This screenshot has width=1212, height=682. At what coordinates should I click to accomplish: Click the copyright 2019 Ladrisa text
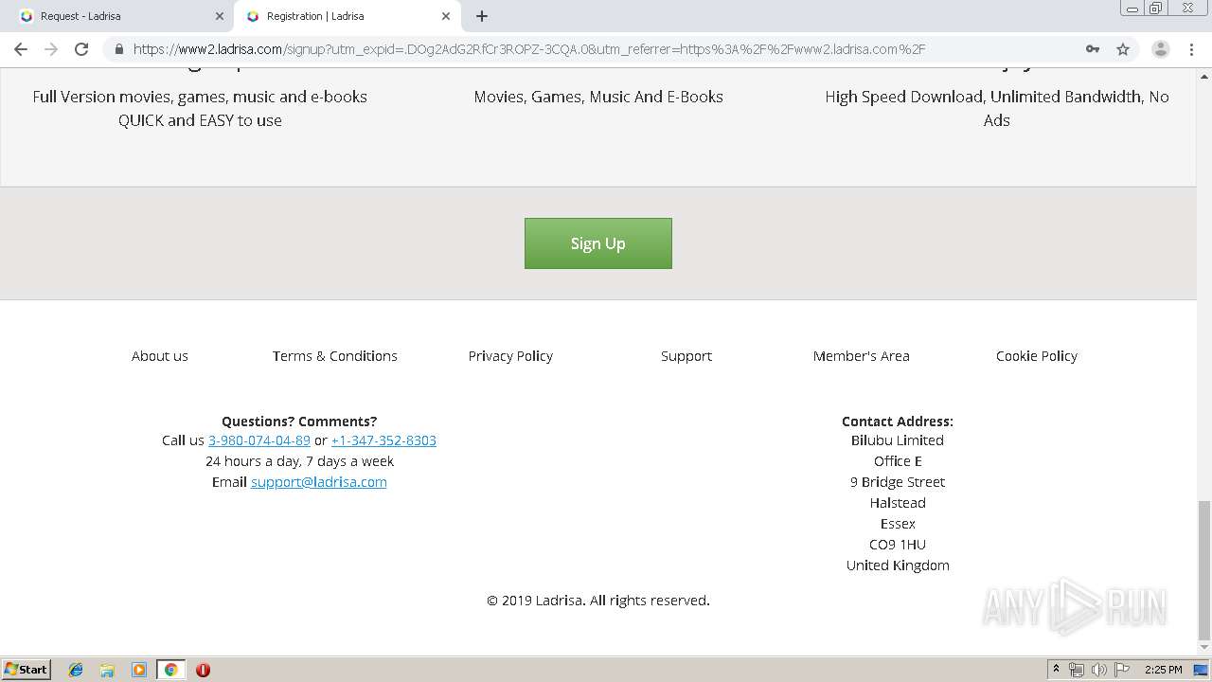tap(598, 601)
